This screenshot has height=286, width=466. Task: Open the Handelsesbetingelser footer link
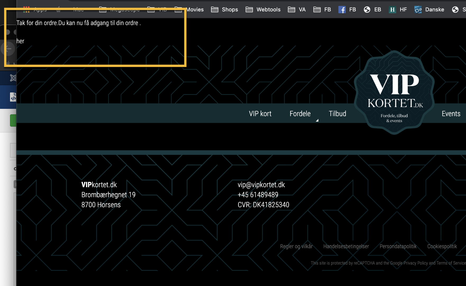pos(346,246)
